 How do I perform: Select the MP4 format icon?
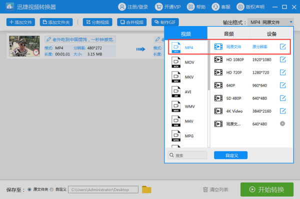[176, 47]
